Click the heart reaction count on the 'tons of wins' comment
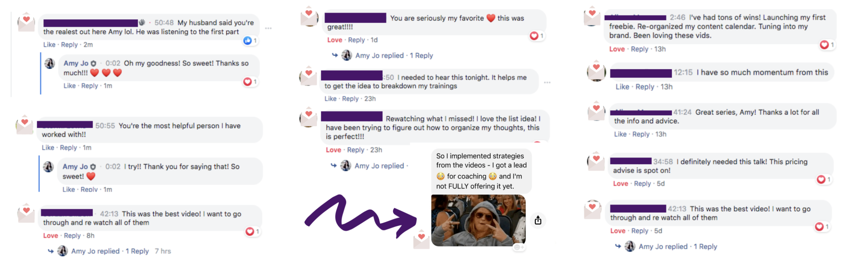The width and height of the screenshot is (849, 264). tap(832, 44)
